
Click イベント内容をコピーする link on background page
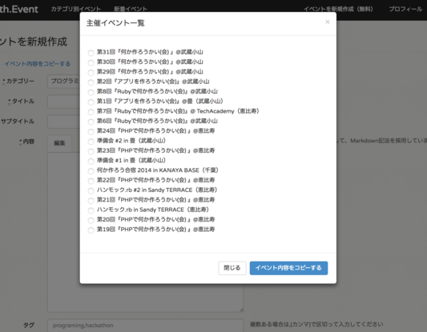coord(38,64)
